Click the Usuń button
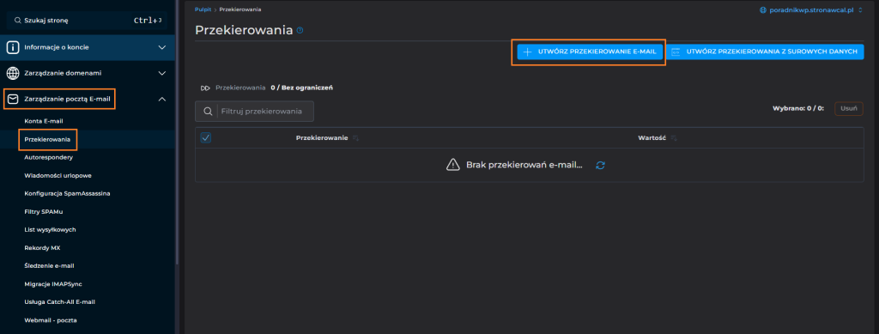 click(x=849, y=109)
